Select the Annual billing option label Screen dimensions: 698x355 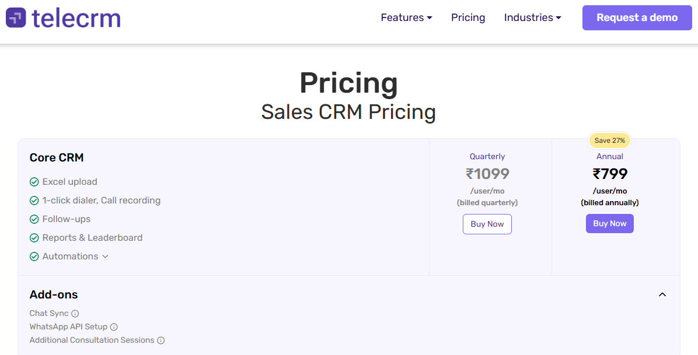click(x=610, y=156)
